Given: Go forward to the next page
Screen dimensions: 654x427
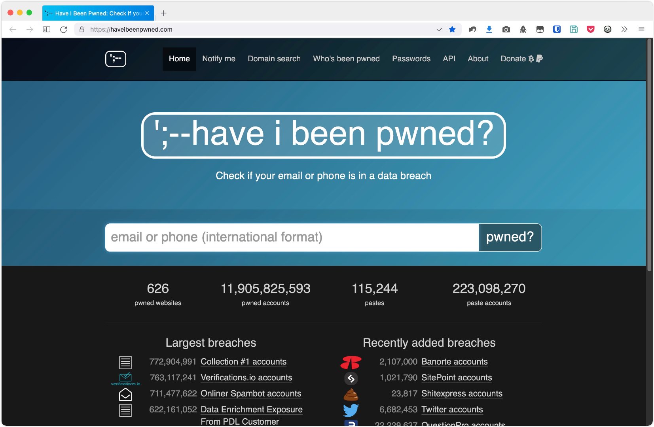Looking at the screenshot, I should pos(30,29).
